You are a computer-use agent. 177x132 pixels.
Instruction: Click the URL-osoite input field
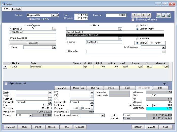(x=124, y=52)
